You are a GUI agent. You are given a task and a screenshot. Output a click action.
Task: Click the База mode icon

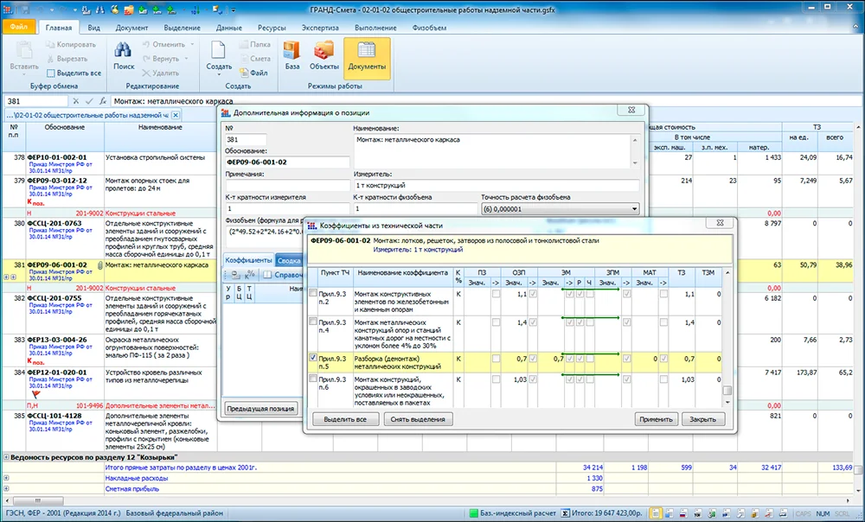point(292,56)
